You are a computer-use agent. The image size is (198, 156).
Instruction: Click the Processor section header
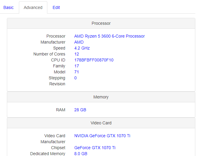coord(101,23)
